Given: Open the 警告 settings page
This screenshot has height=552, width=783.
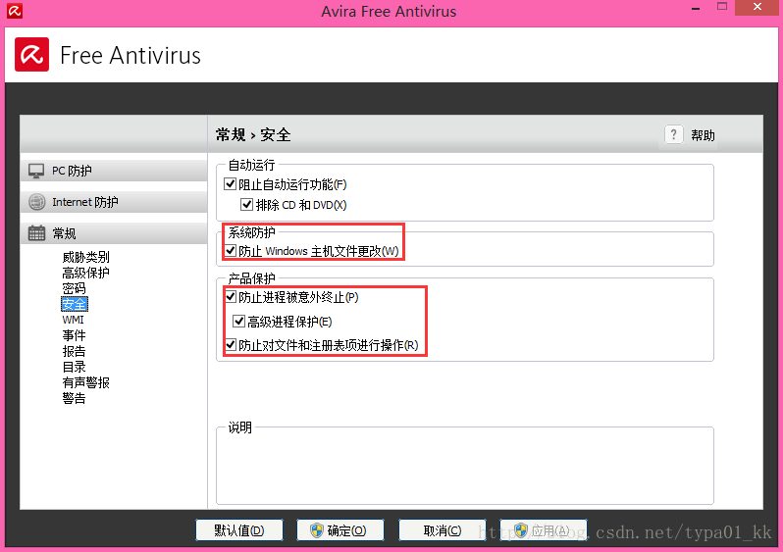Looking at the screenshot, I should (74, 398).
